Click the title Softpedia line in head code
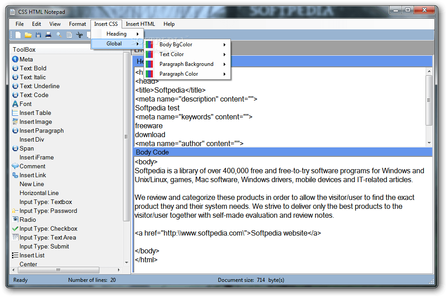This screenshot has height=297, width=447. tap(170, 90)
